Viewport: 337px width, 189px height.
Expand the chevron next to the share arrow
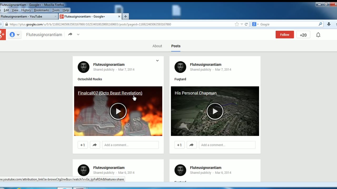click(78, 34)
